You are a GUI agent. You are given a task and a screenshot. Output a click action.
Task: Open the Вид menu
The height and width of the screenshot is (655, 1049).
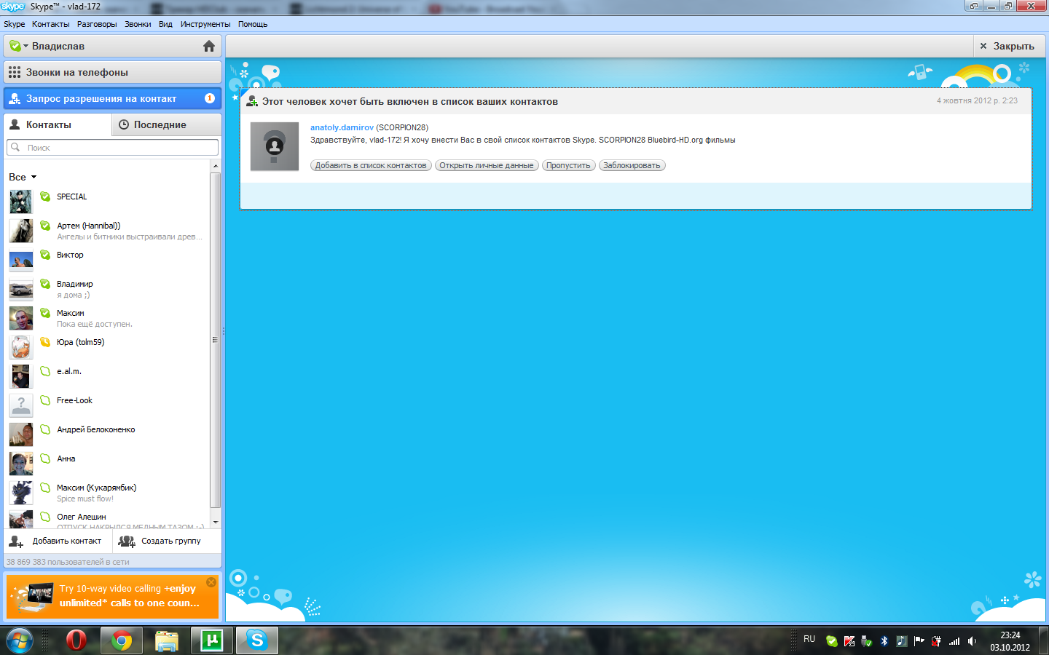click(x=165, y=24)
